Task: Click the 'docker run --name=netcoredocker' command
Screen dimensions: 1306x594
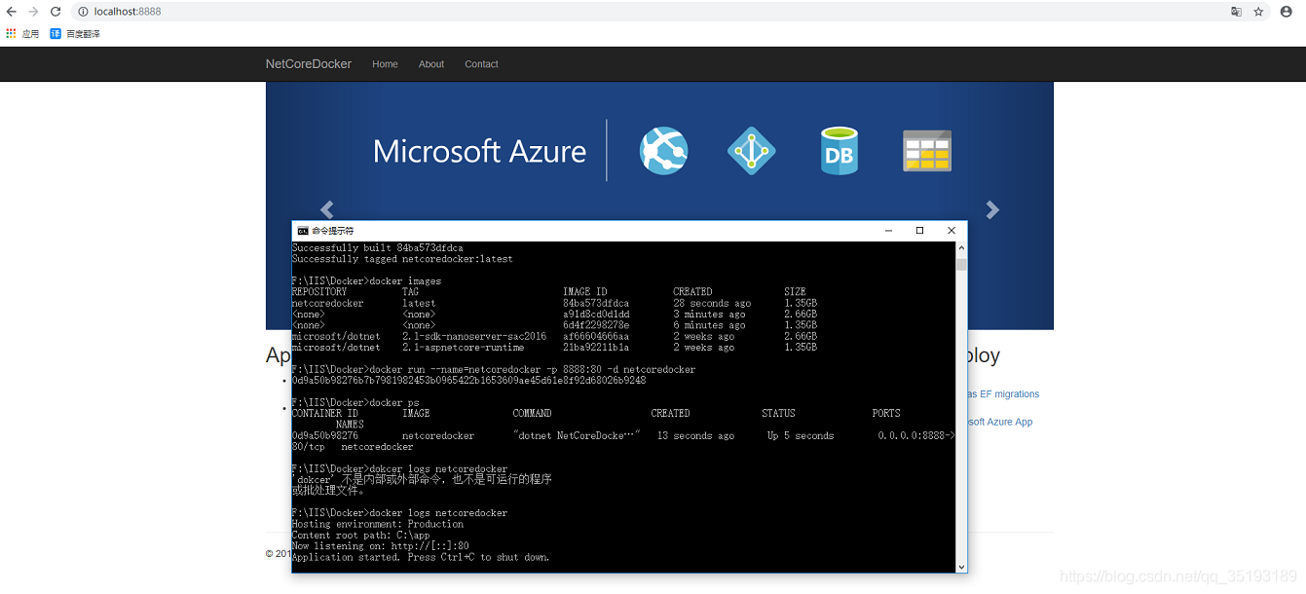Action: pos(494,370)
